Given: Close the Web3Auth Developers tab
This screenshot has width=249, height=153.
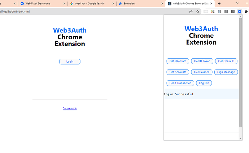Looking at the screenshot, I should point(64,4).
